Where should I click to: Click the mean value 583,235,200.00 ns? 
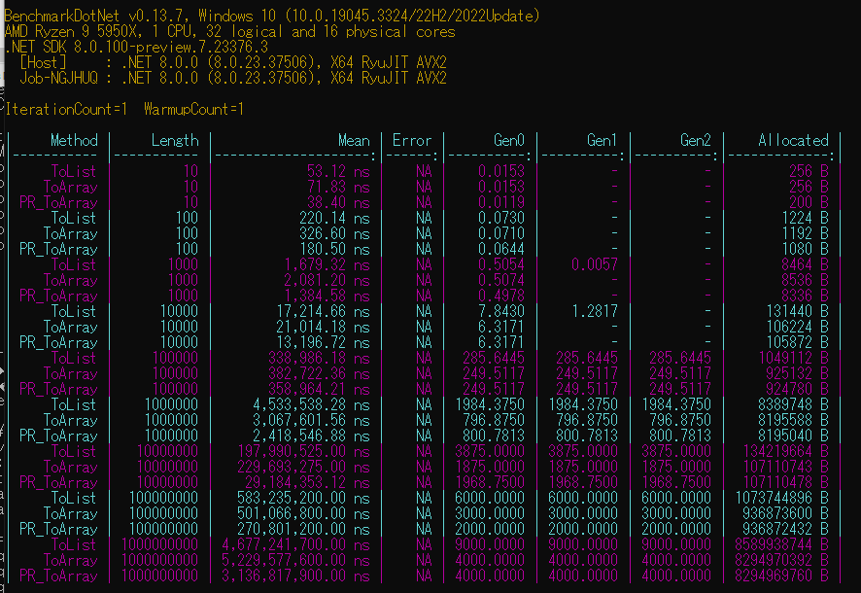tap(303, 499)
